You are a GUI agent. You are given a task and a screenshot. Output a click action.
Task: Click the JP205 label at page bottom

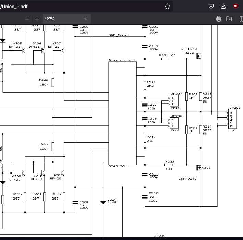point(160,236)
